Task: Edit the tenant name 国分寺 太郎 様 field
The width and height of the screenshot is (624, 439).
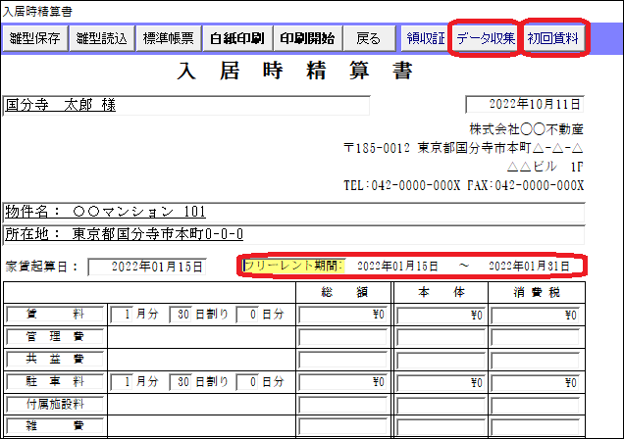Action: [186, 105]
